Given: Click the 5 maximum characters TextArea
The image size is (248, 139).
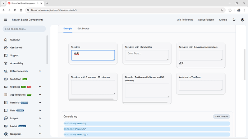Looking at the screenshot, I should click(x=201, y=55).
